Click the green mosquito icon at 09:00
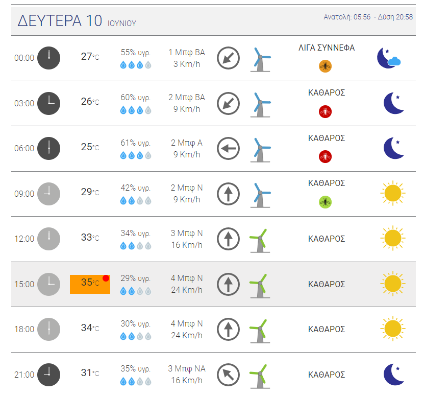Screen dimensions: 424x396 point(325,202)
